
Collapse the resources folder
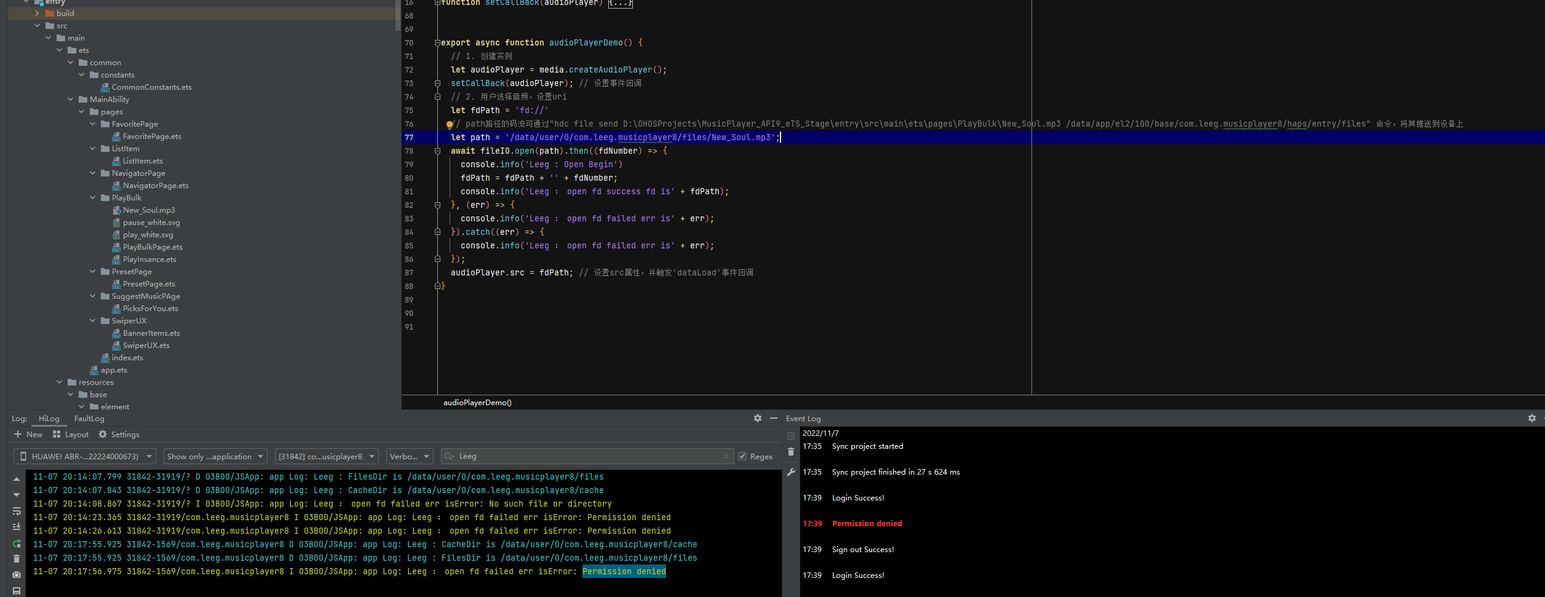[x=59, y=382]
